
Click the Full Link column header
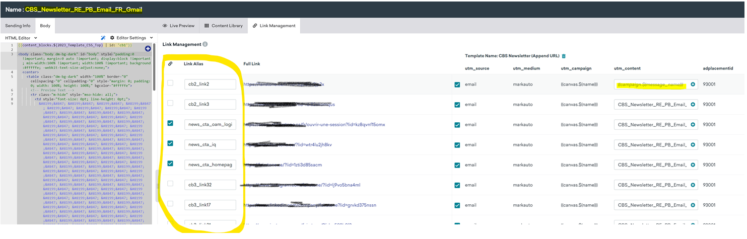click(253, 64)
